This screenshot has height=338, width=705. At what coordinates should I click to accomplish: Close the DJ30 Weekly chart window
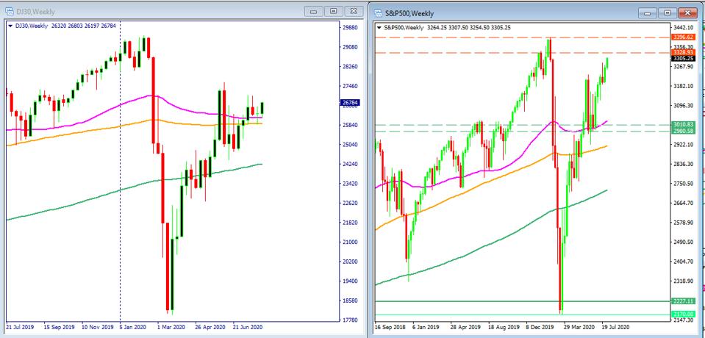pyautogui.click(x=352, y=11)
